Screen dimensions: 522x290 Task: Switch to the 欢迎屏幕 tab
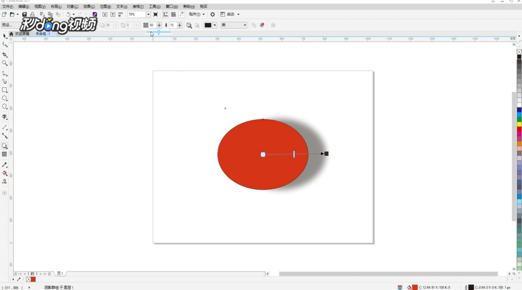(22, 33)
